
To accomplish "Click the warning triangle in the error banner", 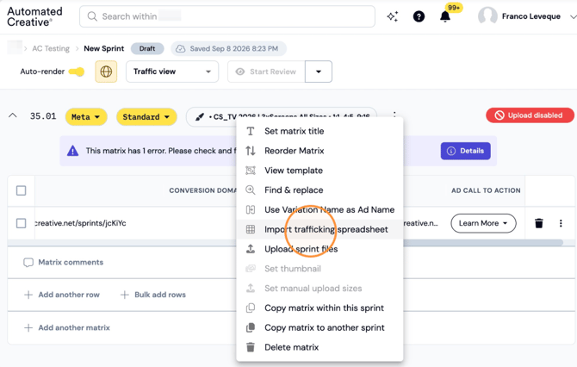I will click(x=73, y=151).
